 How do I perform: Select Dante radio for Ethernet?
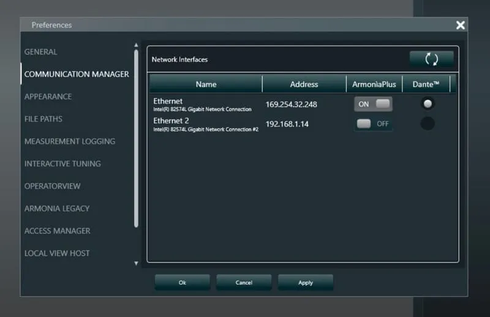point(428,103)
